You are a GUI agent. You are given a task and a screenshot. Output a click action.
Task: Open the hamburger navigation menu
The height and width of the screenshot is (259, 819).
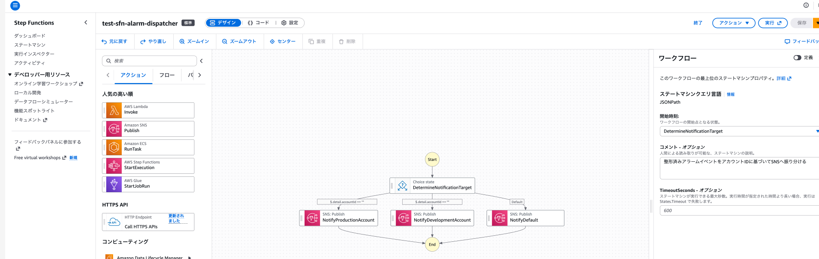point(15,6)
